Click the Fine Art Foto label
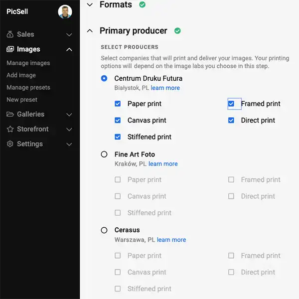This screenshot has width=299, height=299. [x=135, y=154]
